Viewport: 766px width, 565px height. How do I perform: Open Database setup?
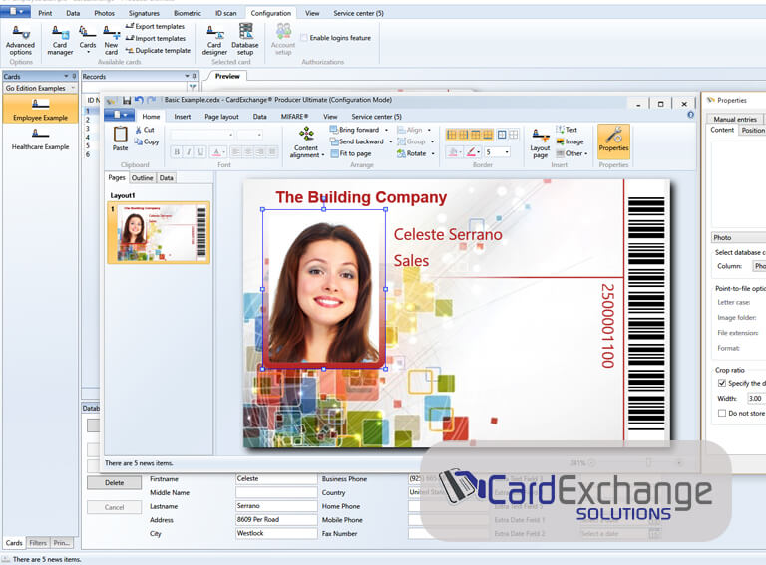point(245,40)
